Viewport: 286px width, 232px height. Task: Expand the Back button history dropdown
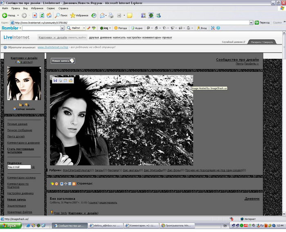pyautogui.click(x=18, y=16)
